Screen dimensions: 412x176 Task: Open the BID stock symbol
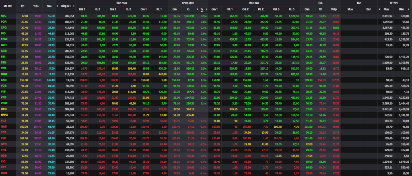[3, 33]
